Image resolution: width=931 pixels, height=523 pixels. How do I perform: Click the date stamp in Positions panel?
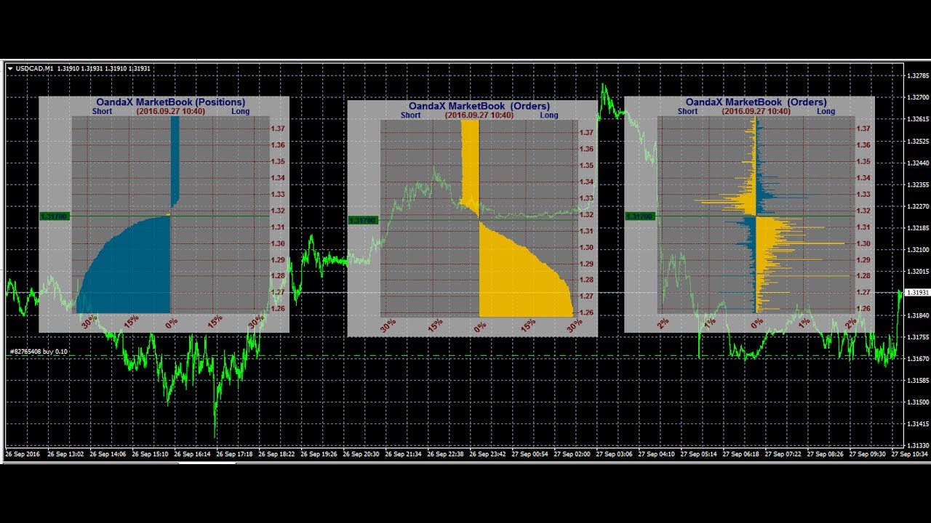pyautogui.click(x=171, y=111)
